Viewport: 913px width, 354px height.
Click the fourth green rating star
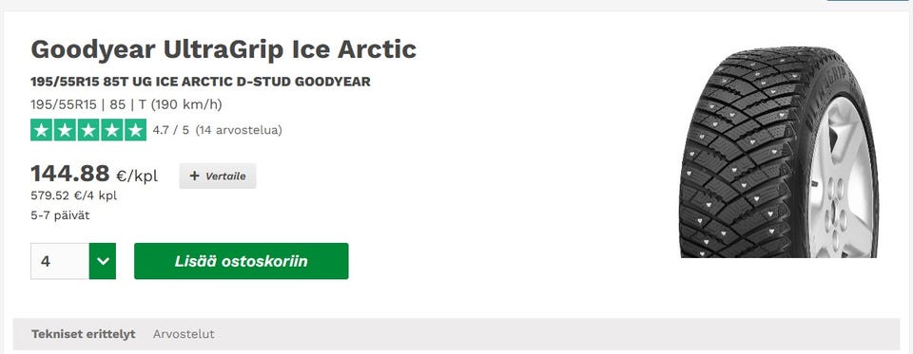[x=112, y=130]
